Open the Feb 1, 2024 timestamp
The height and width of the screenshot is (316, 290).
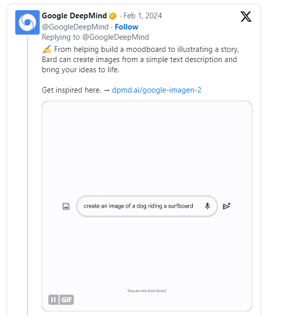pos(142,16)
